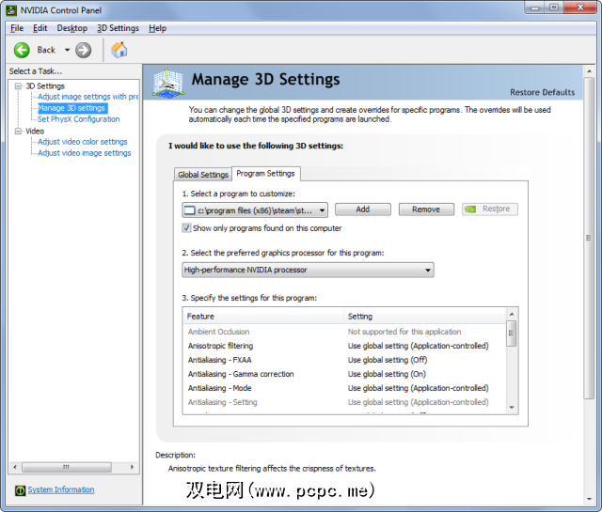Select Antialiasing - Mode feature row
The height and width of the screenshot is (512, 602).
343,388
